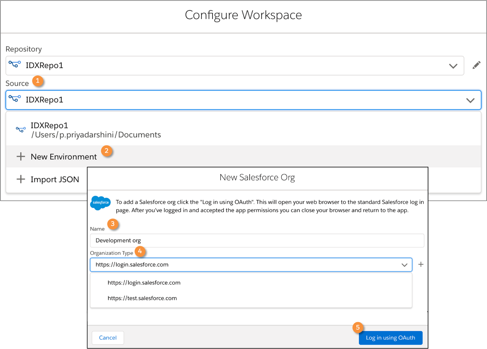The width and height of the screenshot is (487, 349).
Task: Choose Import JSON from the source list
Action: [x=47, y=179]
